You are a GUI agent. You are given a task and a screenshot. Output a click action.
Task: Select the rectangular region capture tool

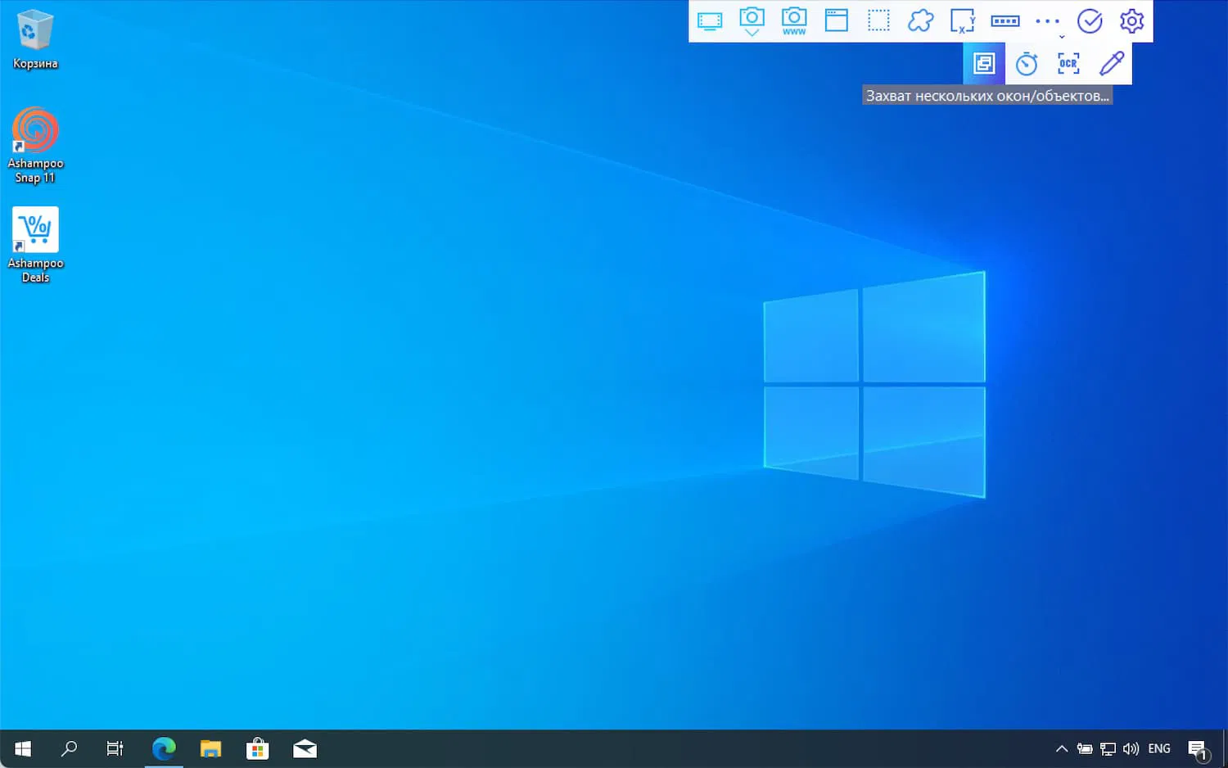point(878,21)
